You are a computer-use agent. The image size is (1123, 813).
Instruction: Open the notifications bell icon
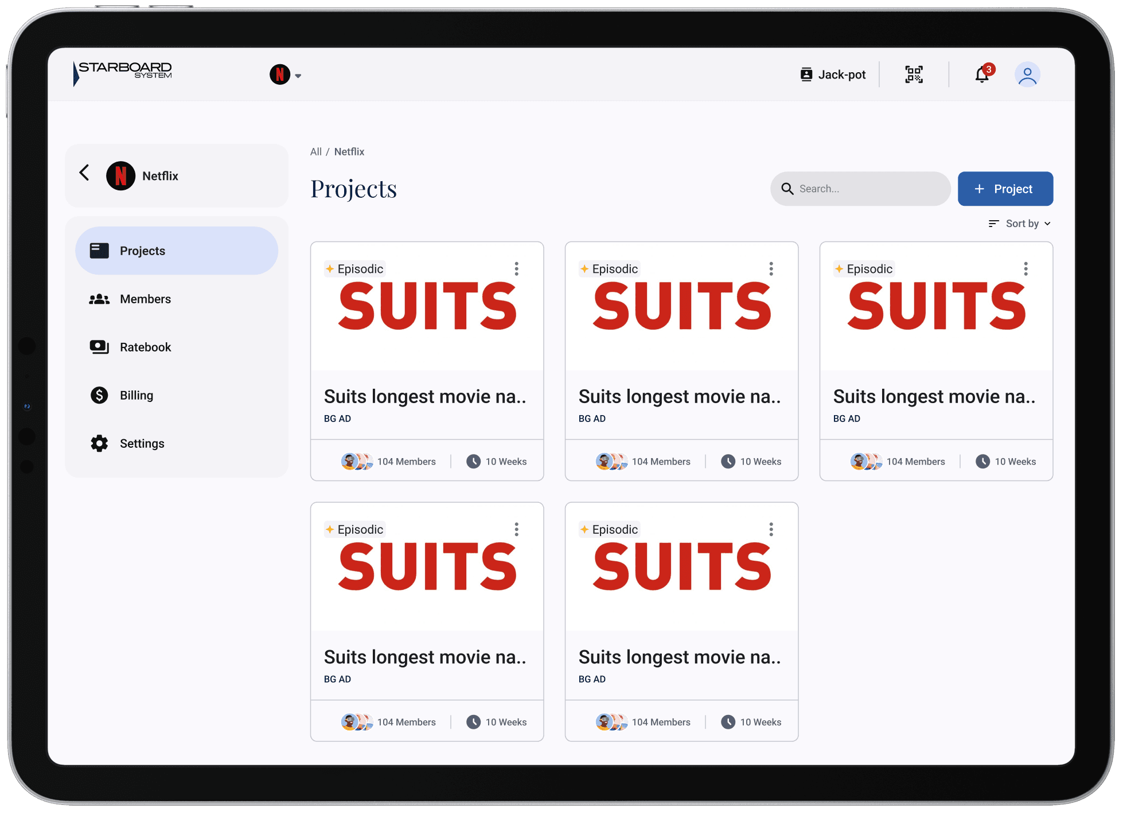pos(982,75)
